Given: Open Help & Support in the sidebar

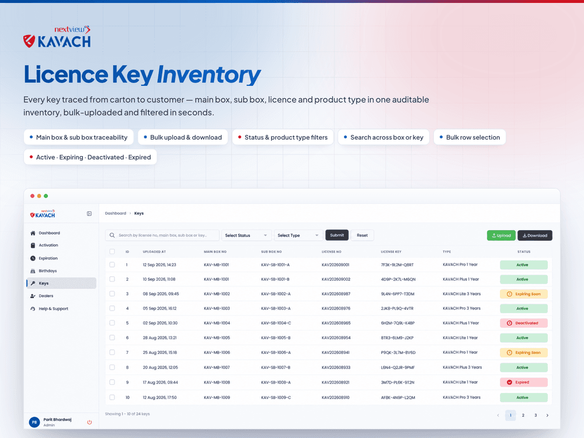Looking at the screenshot, I should click(x=61, y=309).
